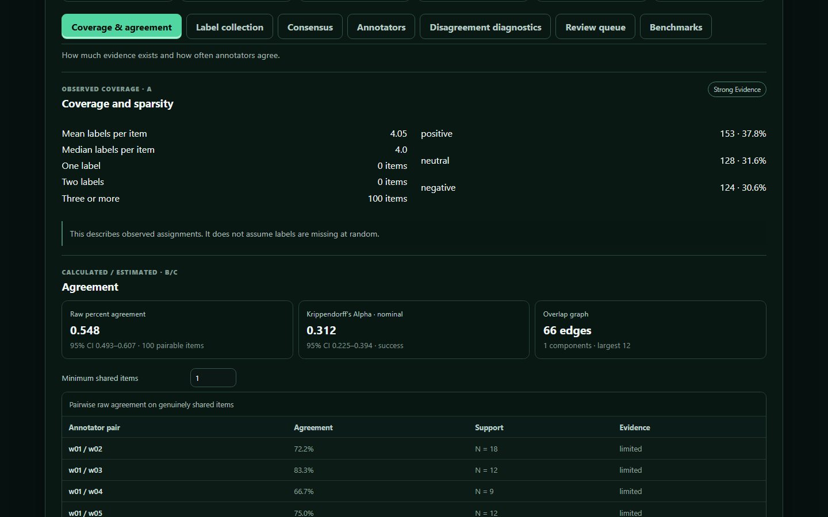The height and width of the screenshot is (517, 828).
Task: Select the Raw percent agreement card
Action: point(177,330)
